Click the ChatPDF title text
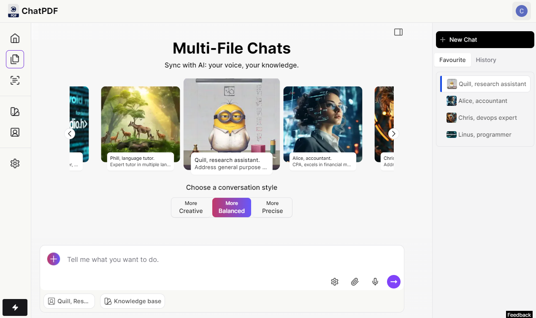 40,11
